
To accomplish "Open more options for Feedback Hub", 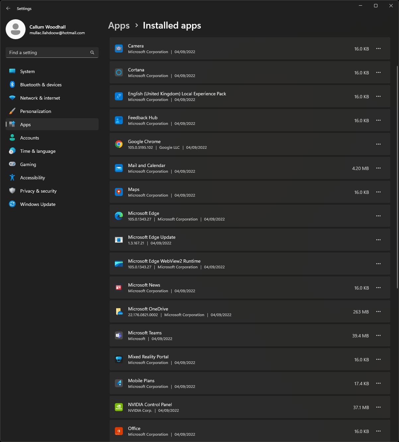I will 378,120.
